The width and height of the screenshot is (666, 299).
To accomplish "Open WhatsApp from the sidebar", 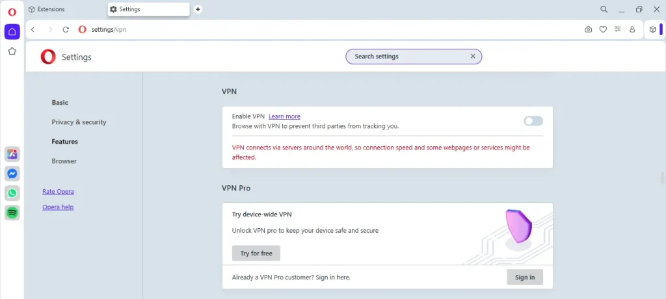I will (12, 193).
